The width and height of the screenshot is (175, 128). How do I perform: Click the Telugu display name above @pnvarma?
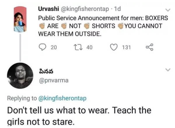tap(45, 71)
